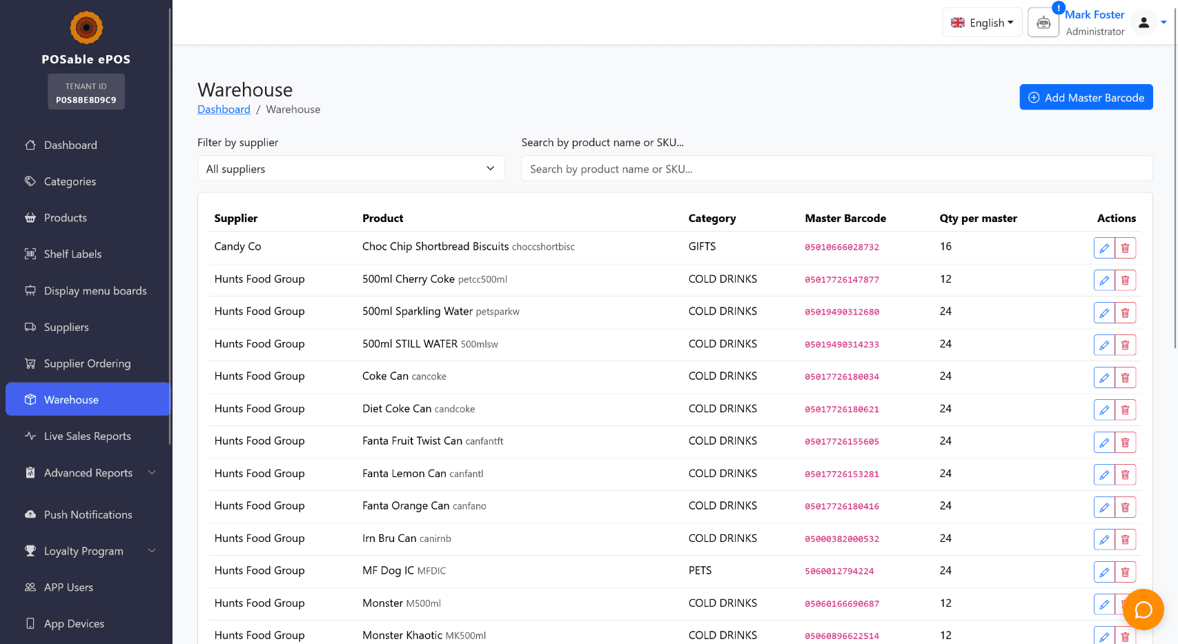Open the user profile dropdown
The image size is (1178, 644).
(1150, 23)
